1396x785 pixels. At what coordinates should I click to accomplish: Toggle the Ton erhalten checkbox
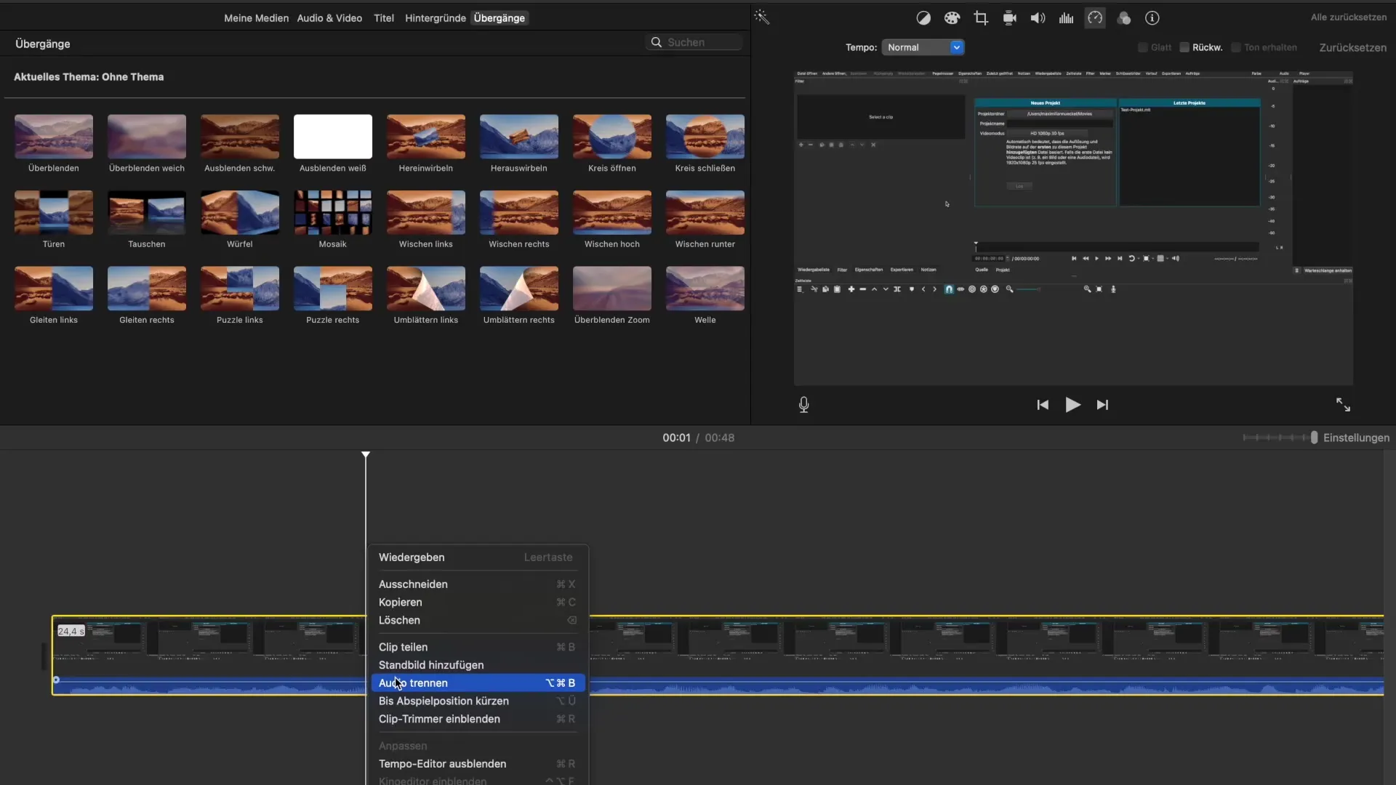[1235, 47]
